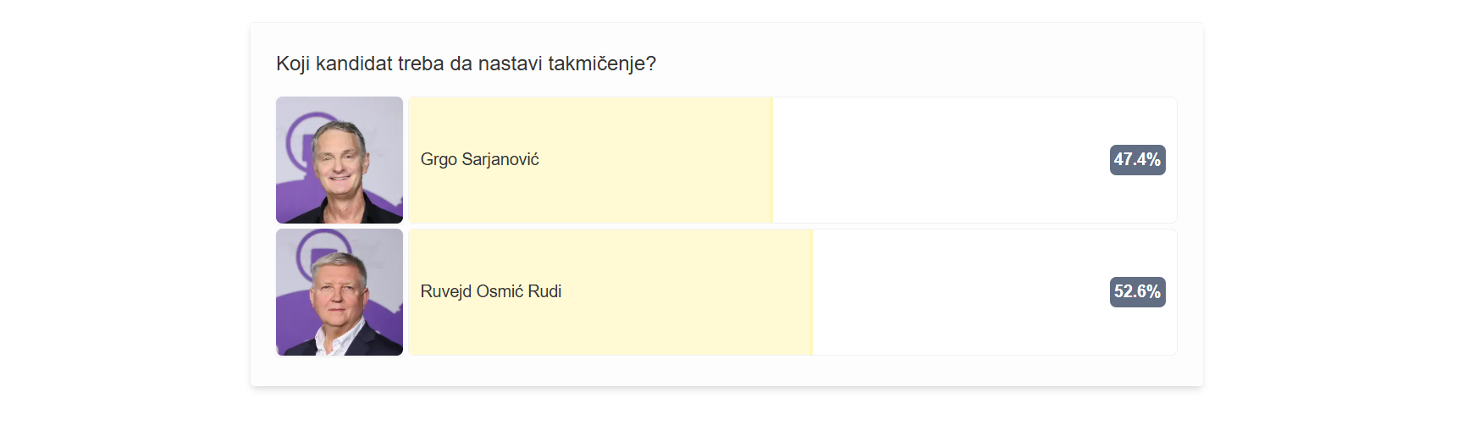This screenshot has width=1474, height=431.
Task: Click the surname "Sarjanović" in first option
Action: pos(500,159)
